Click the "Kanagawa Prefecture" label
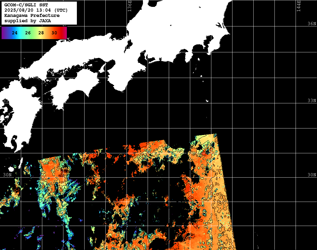317x250 pixels. click(x=32, y=16)
